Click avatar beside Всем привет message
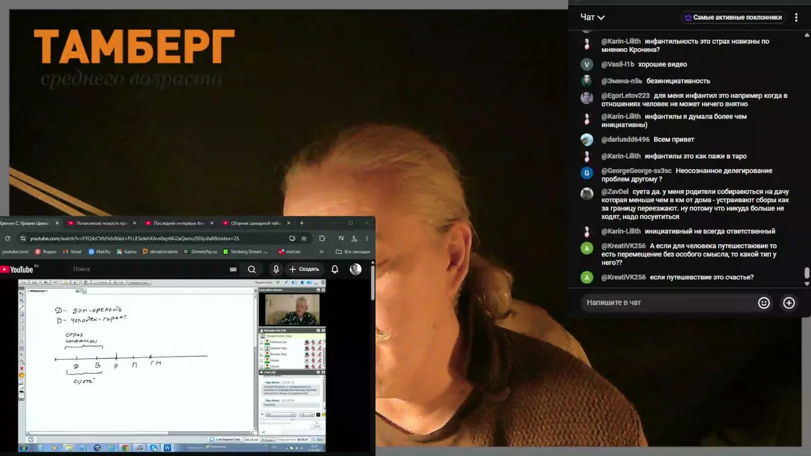This screenshot has height=456, width=811. [587, 139]
